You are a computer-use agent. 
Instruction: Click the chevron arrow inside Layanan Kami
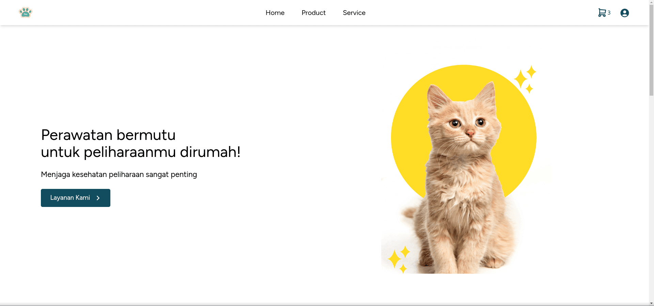pyautogui.click(x=98, y=198)
